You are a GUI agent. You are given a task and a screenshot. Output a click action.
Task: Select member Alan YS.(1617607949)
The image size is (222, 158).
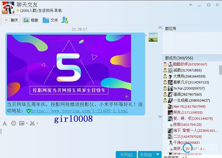click(x=189, y=107)
